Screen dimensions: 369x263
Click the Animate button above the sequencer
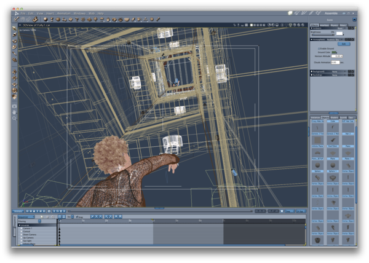18,211
